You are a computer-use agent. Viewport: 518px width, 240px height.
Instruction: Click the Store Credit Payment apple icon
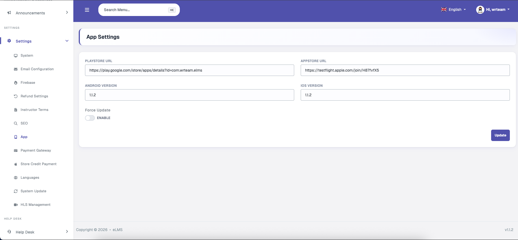click(16, 164)
